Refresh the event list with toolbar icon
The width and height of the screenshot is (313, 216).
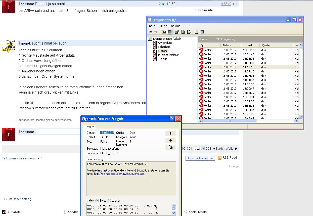click(183, 32)
